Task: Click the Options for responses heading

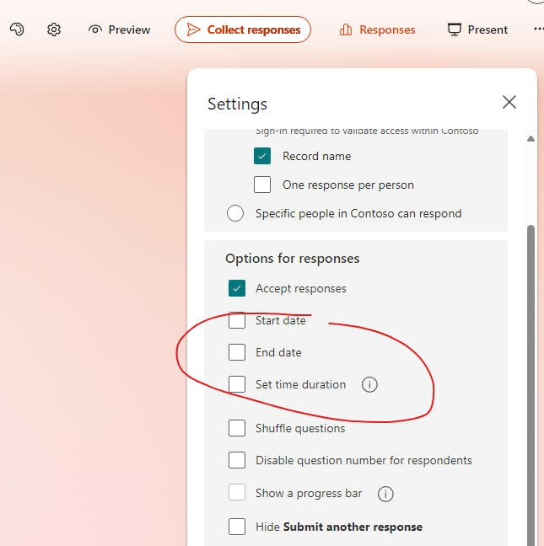Action: coord(293,259)
